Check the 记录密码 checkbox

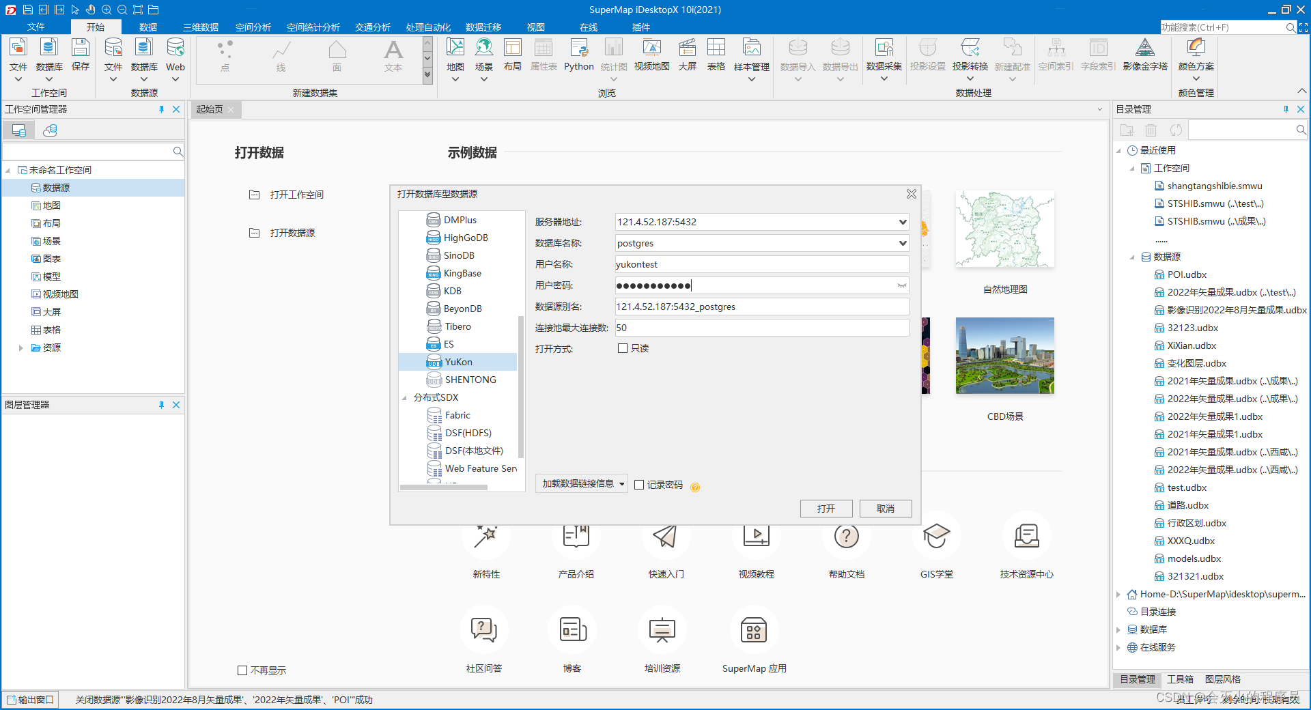pyautogui.click(x=639, y=485)
